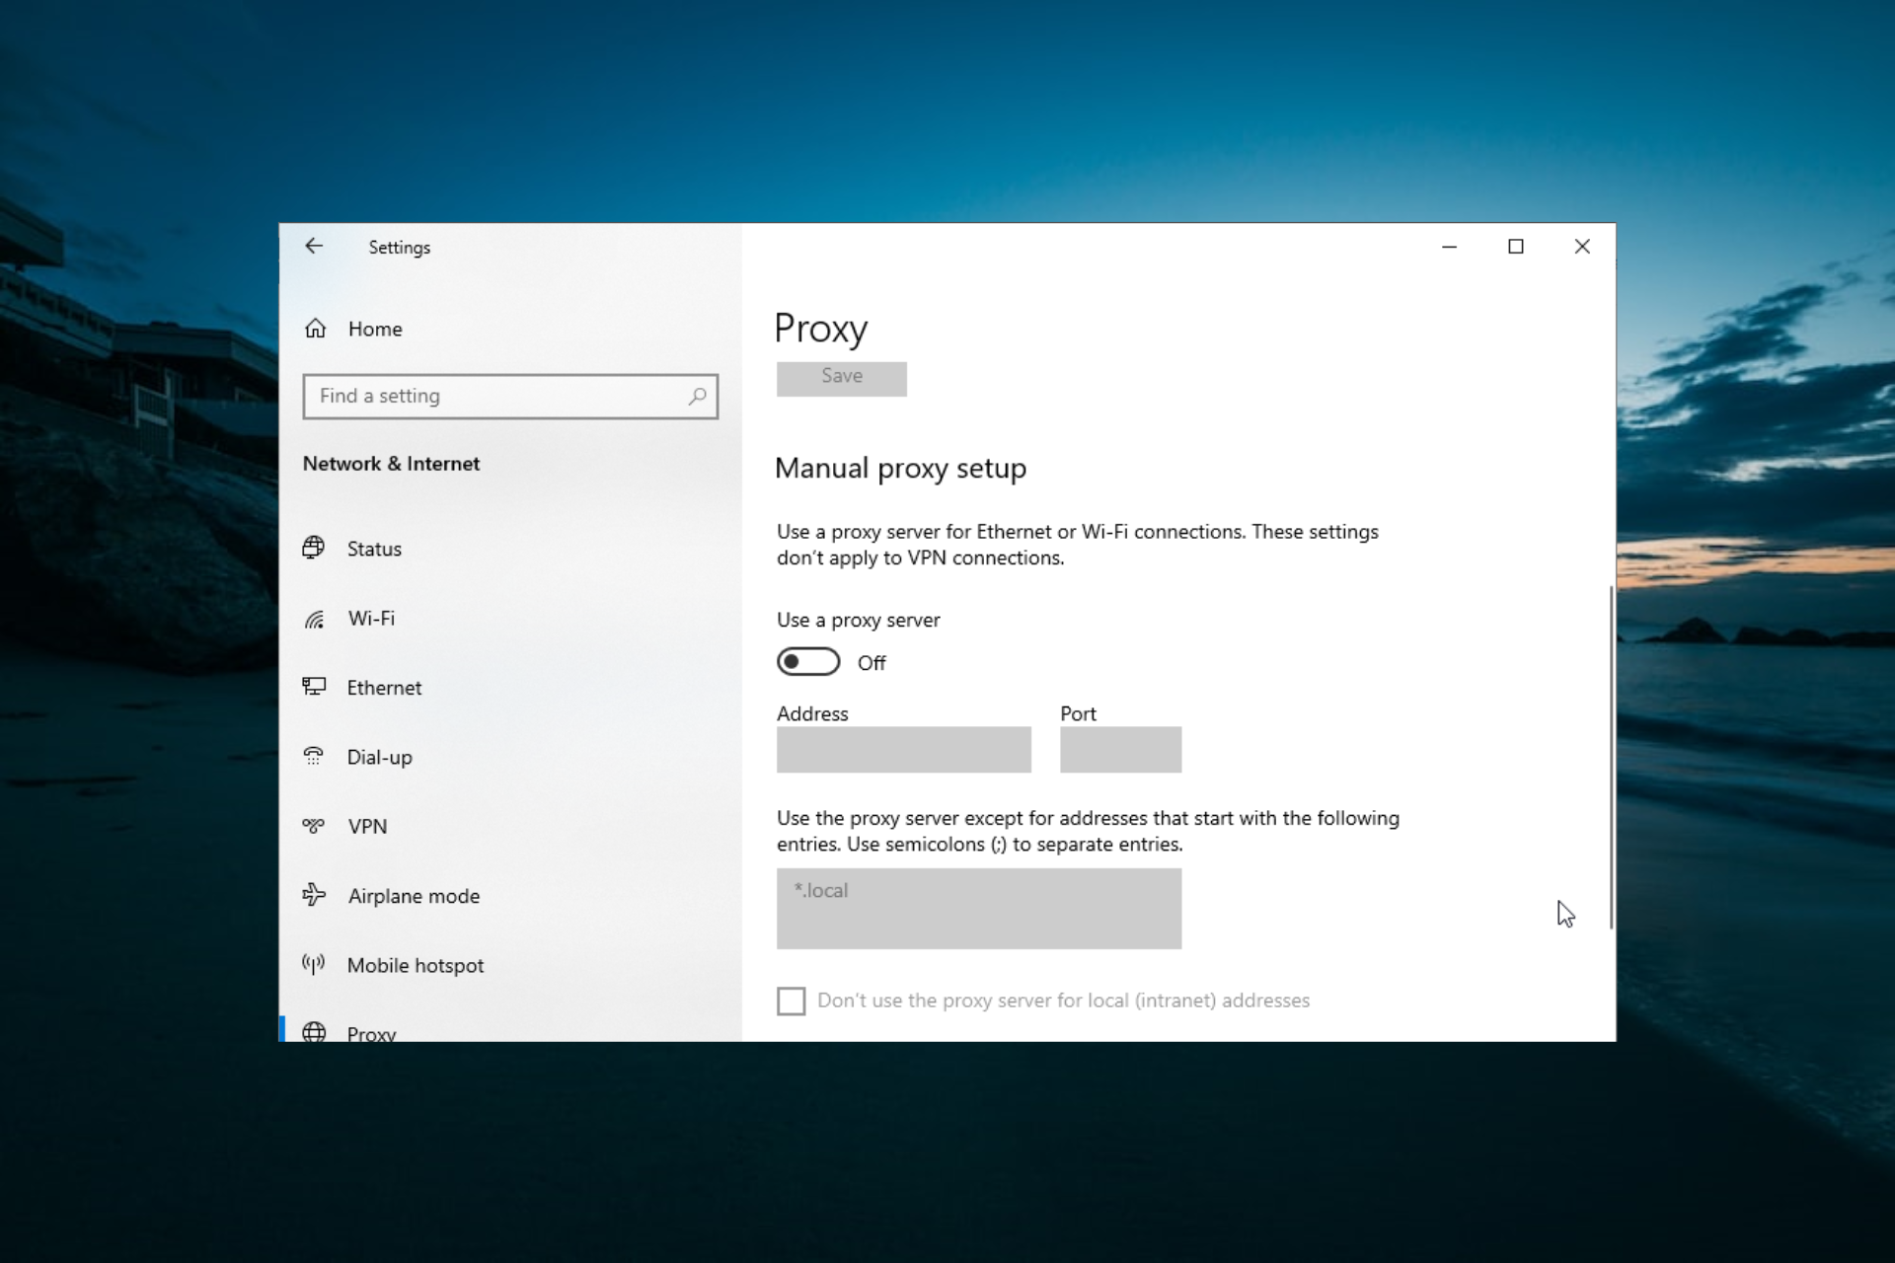
Task: Click the VPN icon in the sidebar
Action: 314,826
